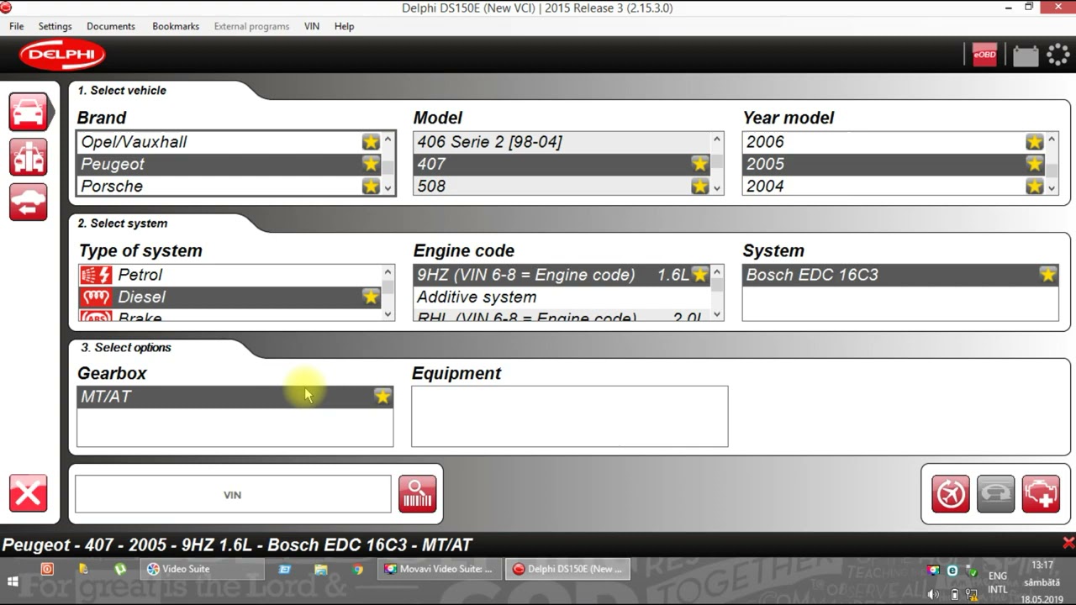Screen dimensions: 1076x605
Task: Toggle favorite star for model 508
Action: [x=700, y=187]
